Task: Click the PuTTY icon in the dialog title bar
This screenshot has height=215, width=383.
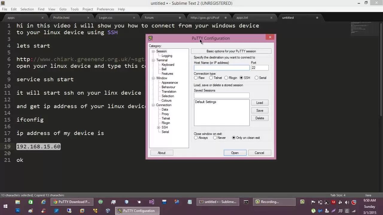Action: [151, 38]
